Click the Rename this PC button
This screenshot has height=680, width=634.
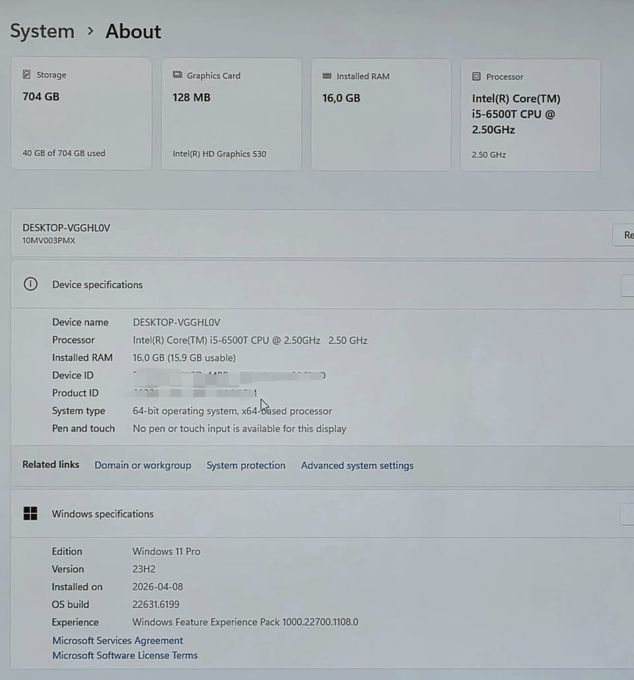(x=625, y=235)
